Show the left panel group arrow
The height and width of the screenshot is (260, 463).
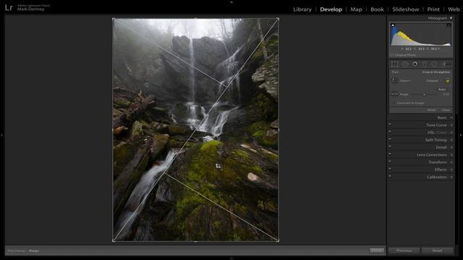pyautogui.click(x=1, y=135)
